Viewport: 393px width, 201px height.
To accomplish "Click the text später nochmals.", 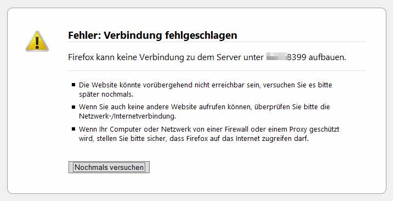I will pyautogui.click(x=106, y=94).
